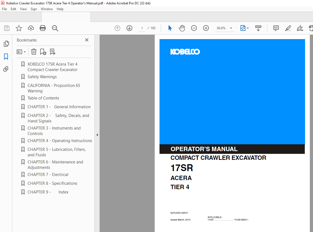The width and height of the screenshot is (313, 232).
Task: Show Page Thumbnails panel
Action: coord(6,44)
